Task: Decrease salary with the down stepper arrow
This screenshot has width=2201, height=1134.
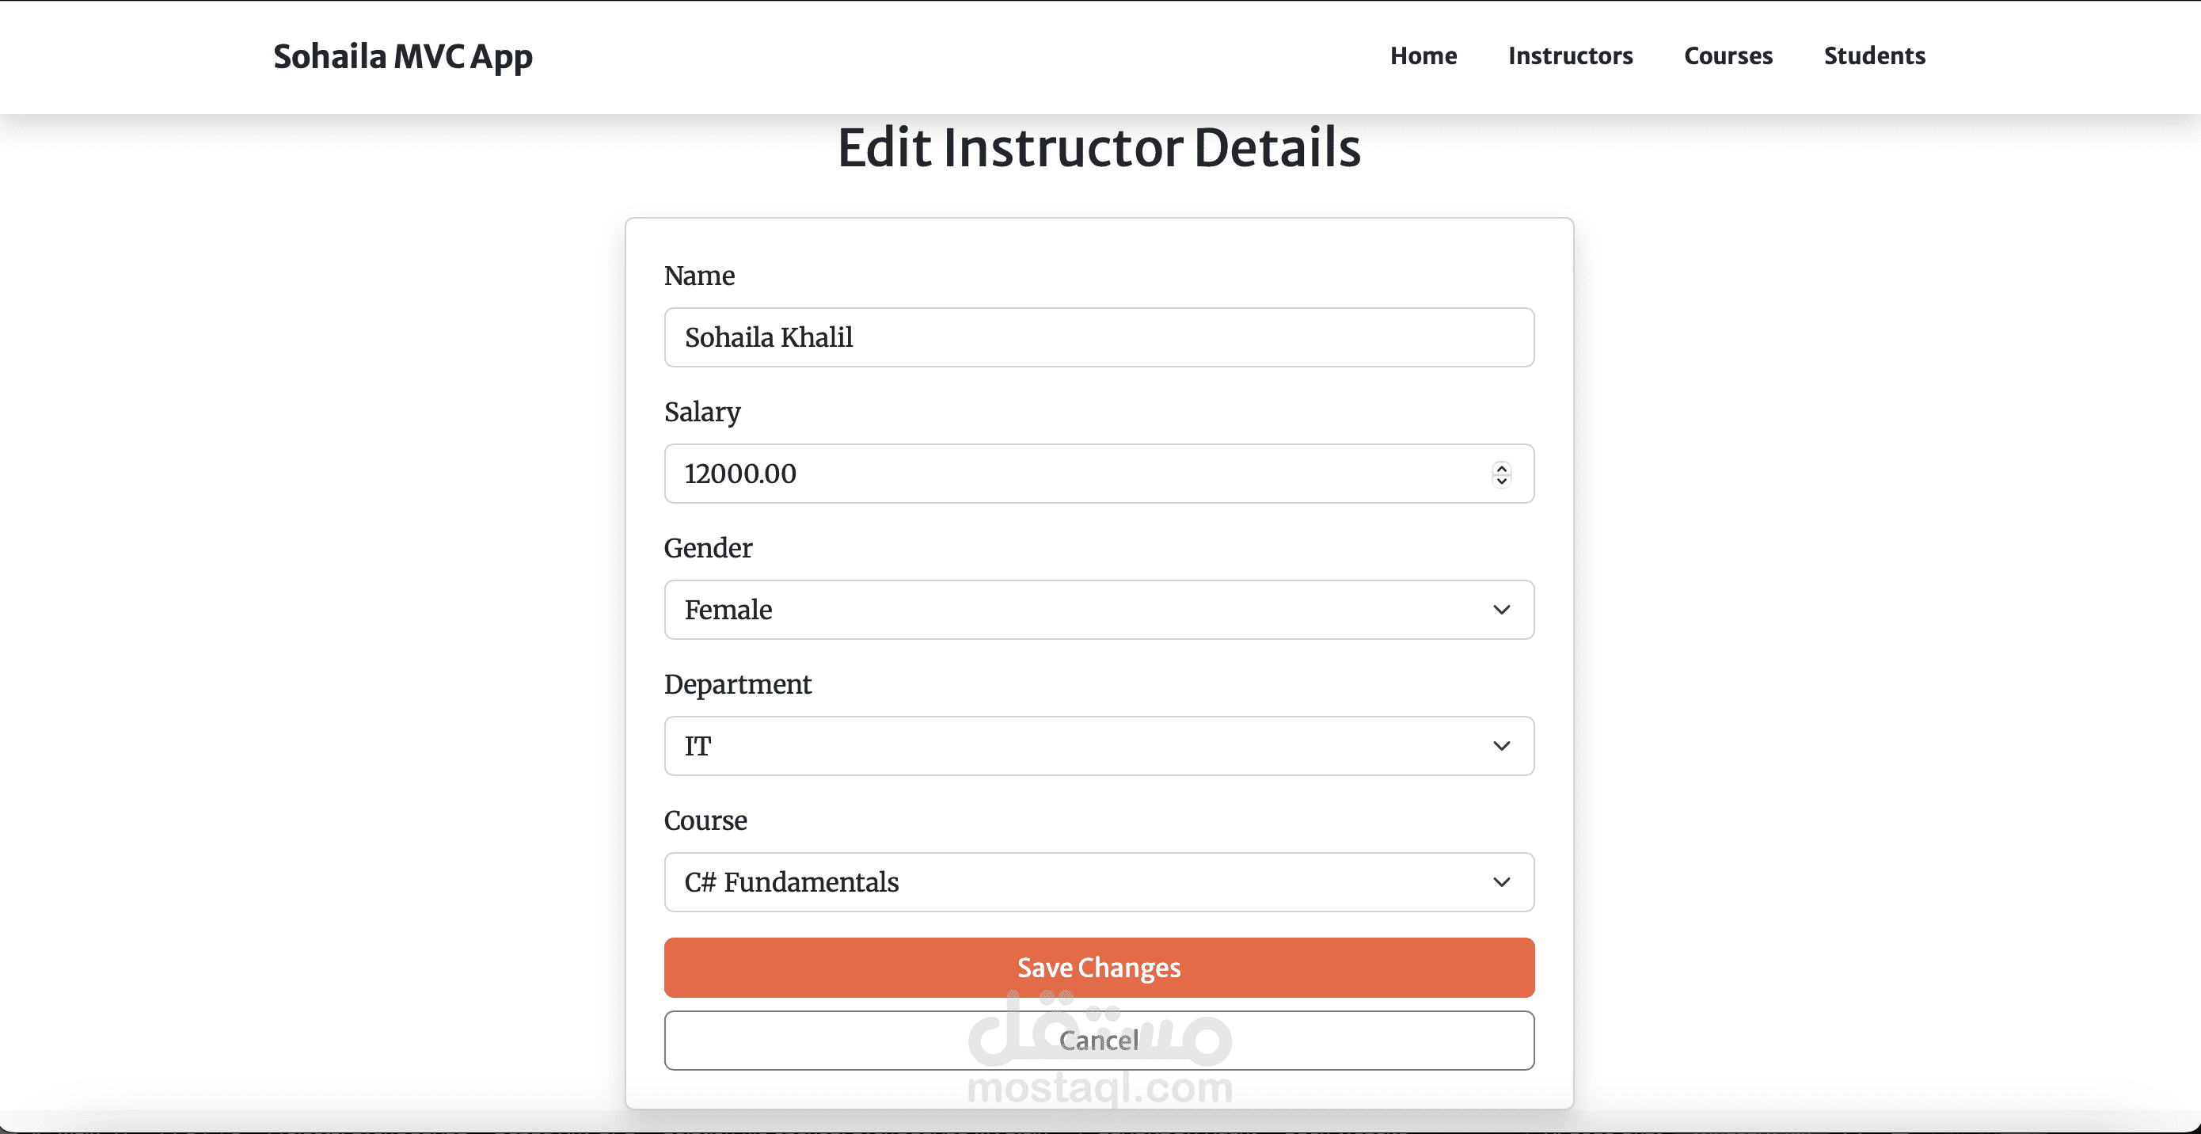Action: [1501, 480]
